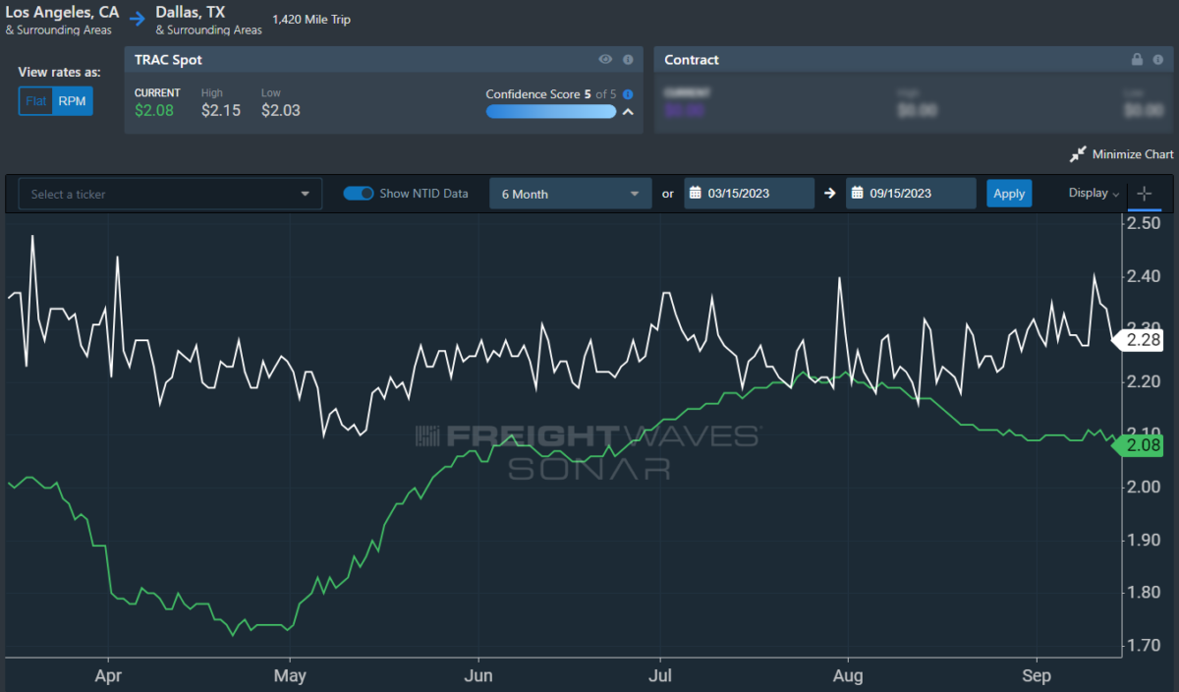The height and width of the screenshot is (692, 1179).
Task: Click the Apr label on time axis
Action: point(107,676)
